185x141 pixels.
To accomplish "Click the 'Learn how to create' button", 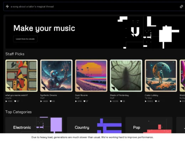I will point(25,39).
